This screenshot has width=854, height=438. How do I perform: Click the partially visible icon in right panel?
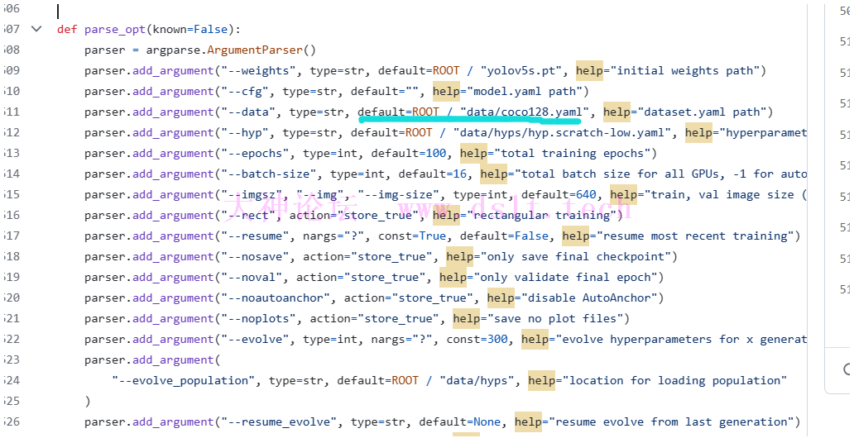[x=847, y=369]
